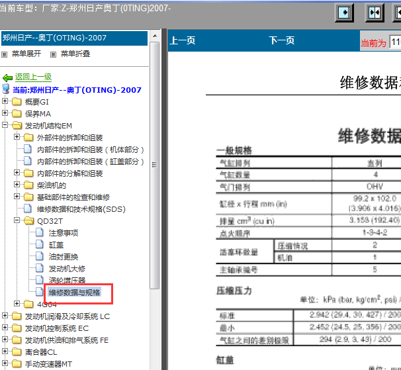Click folder icon for 外部件的拆卸和组装
The height and width of the screenshot is (370, 401).
click(28, 138)
